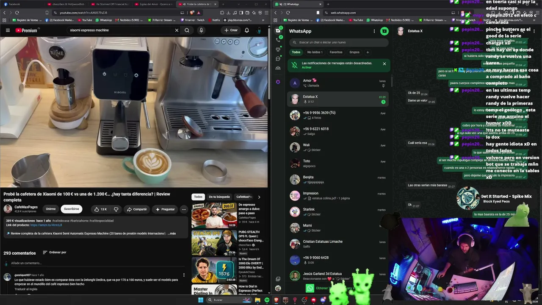Select the De tu búsqueda video chip
Screen dimensions: 542x305
coord(219,197)
